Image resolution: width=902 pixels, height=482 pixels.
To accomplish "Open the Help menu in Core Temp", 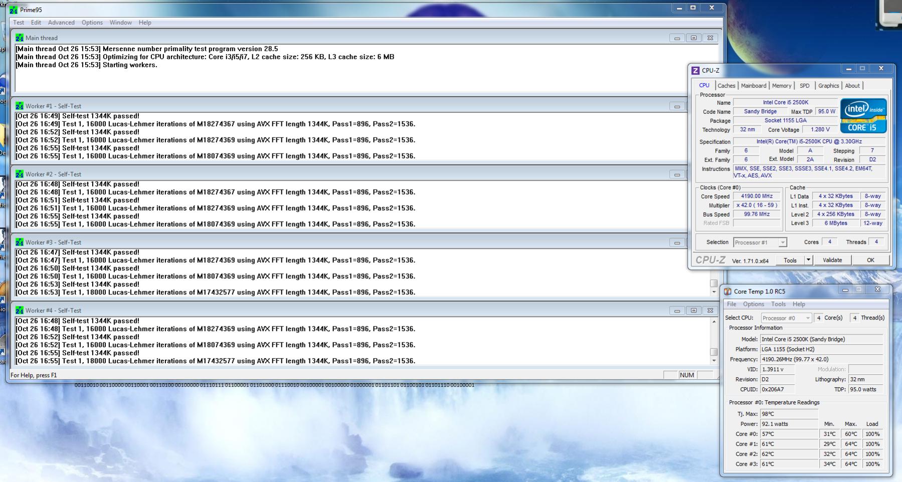I will (799, 304).
